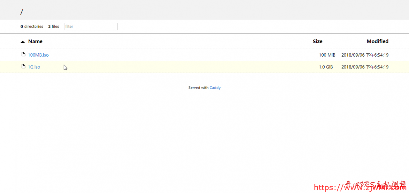Click the file icon beside 100MB.iso
This screenshot has width=409, height=193.
(x=23, y=54)
